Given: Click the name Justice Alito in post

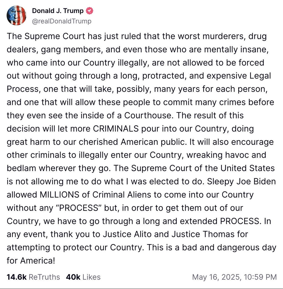Looking at the screenshot, I should point(127,234).
